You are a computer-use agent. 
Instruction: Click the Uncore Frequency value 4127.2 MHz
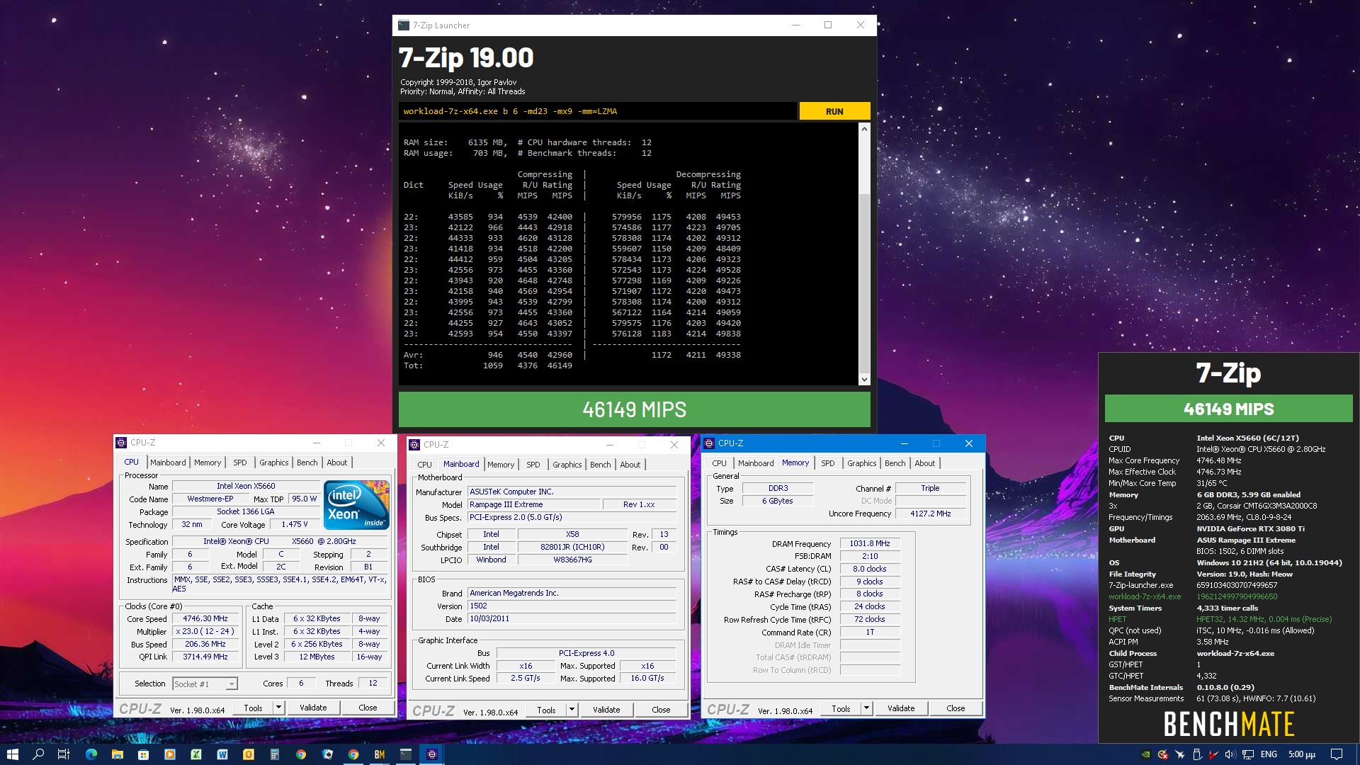pyautogui.click(x=931, y=514)
